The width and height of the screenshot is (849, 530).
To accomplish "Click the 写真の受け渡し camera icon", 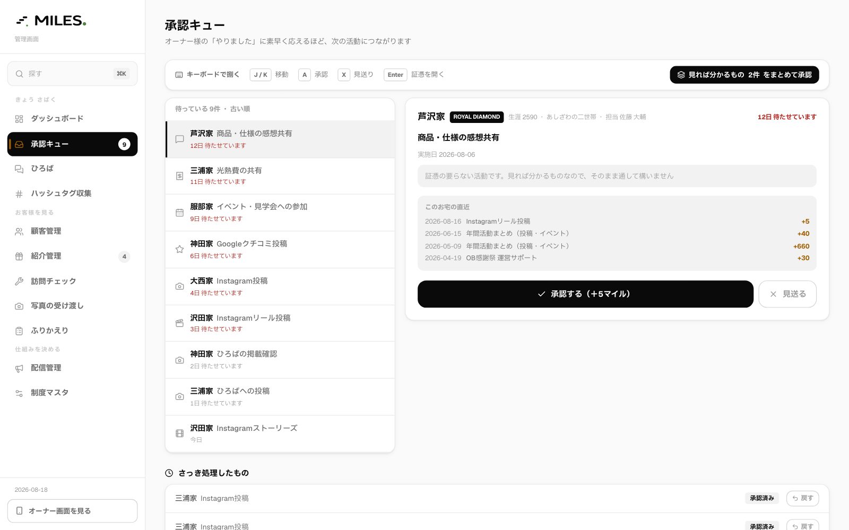I will coord(19,306).
